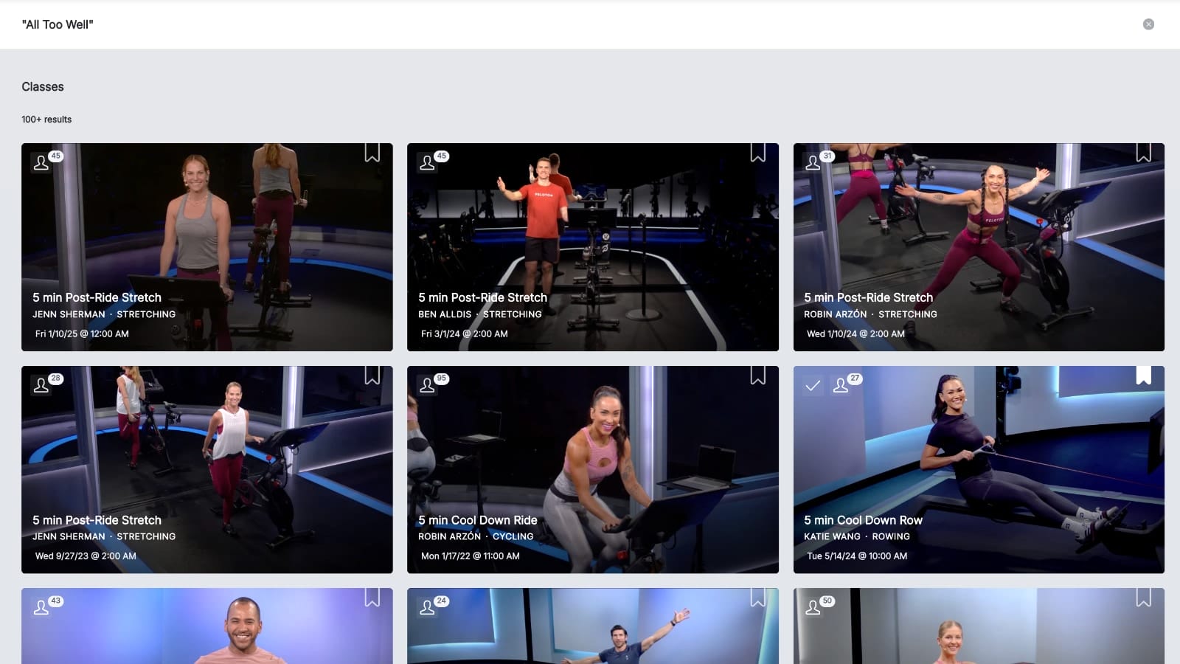Click friends icon showing 31 on Robin Arzón stretch

[x=813, y=162]
